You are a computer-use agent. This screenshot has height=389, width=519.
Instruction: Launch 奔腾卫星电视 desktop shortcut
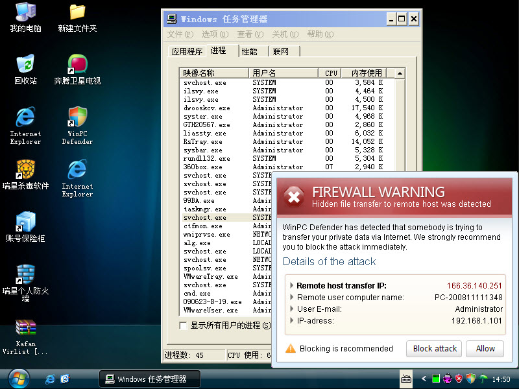(77, 69)
